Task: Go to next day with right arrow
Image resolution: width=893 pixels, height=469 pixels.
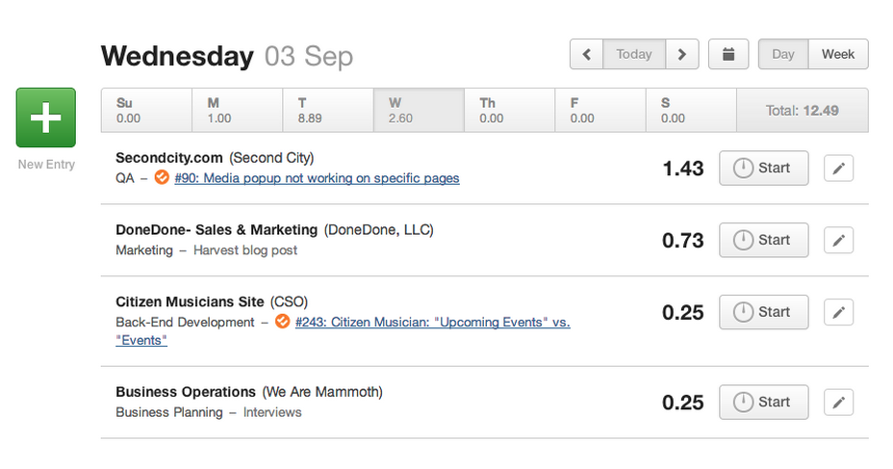Action: (681, 54)
